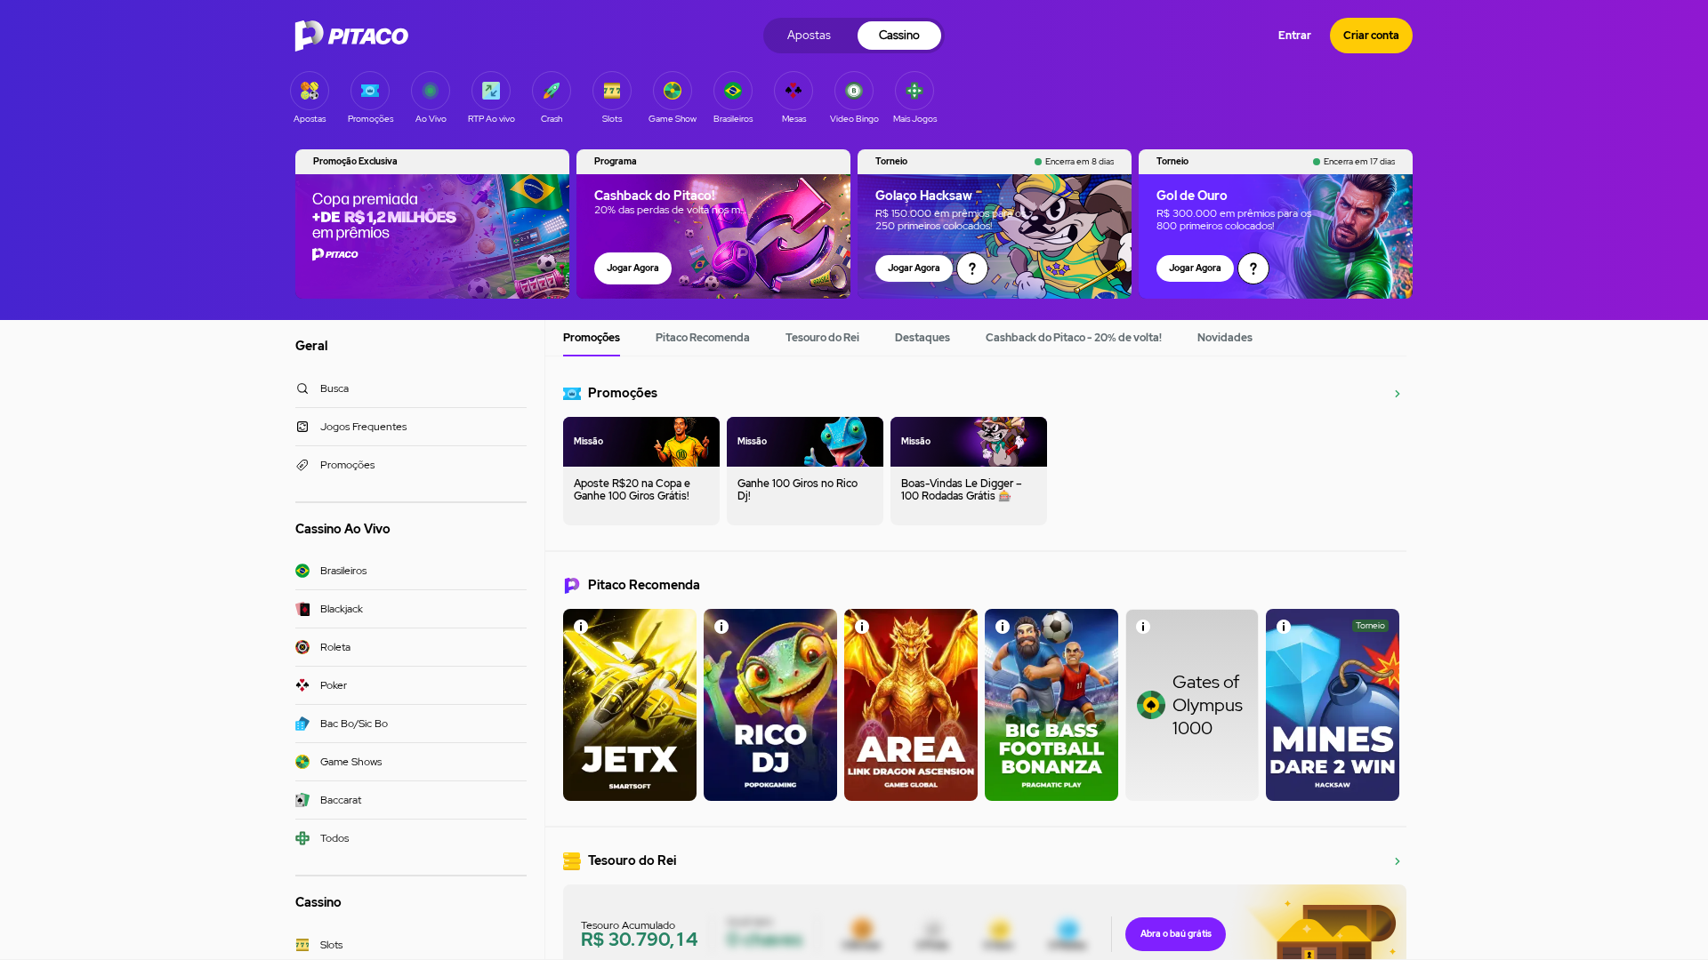Select the Destaques tab

tap(922, 338)
